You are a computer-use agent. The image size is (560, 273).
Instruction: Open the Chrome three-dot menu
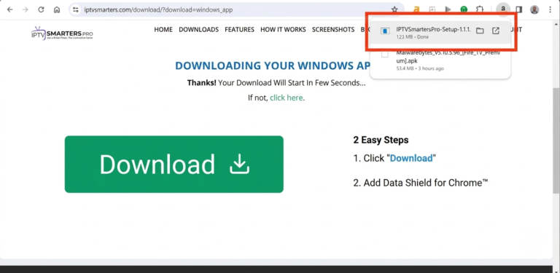550,9
